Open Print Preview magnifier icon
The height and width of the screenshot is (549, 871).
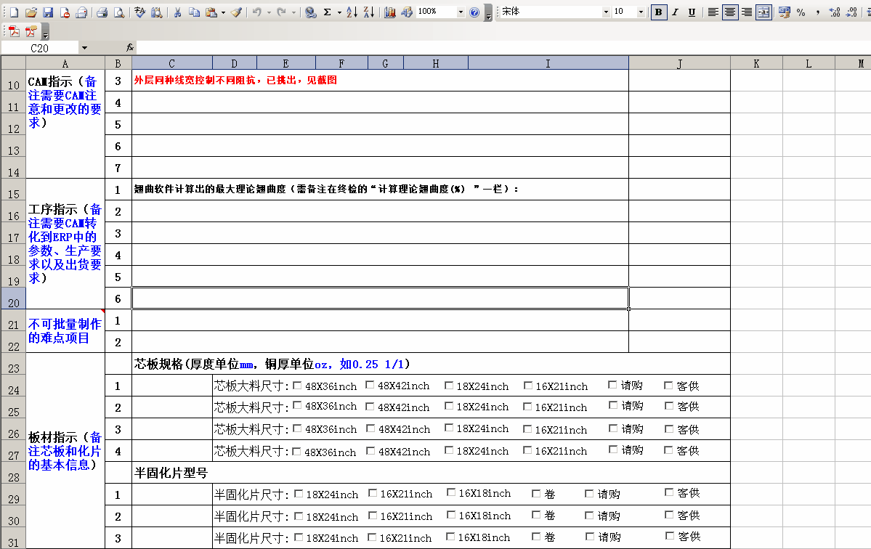[x=102, y=12]
